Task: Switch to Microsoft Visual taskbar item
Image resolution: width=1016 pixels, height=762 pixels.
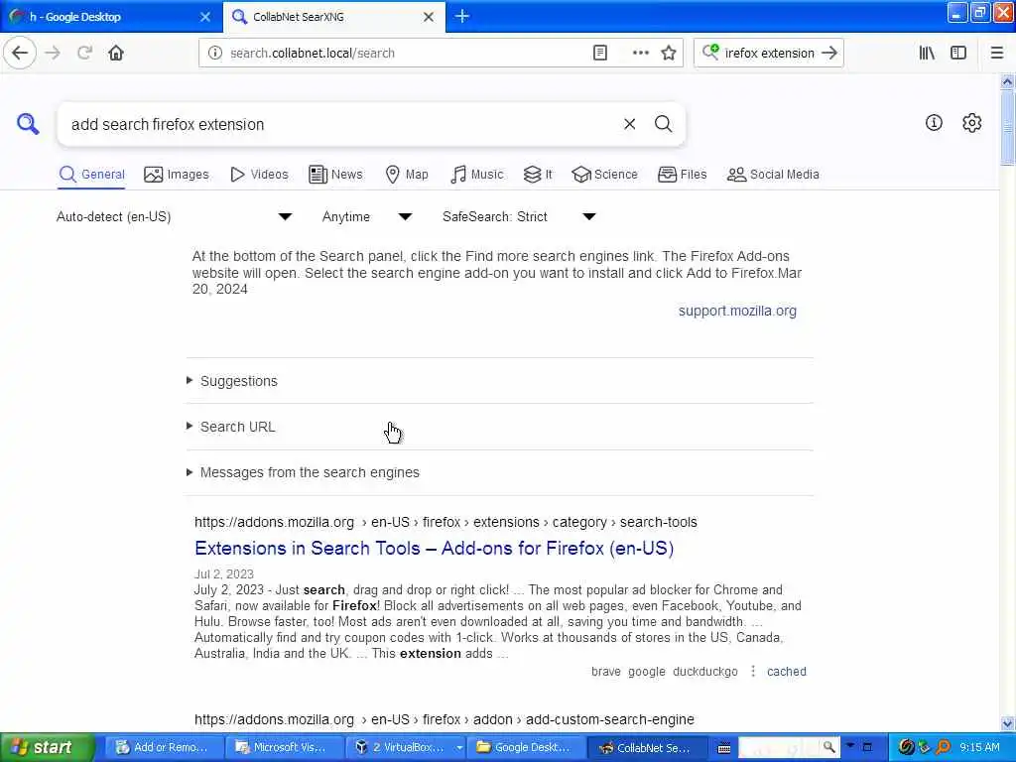Action: (x=283, y=747)
